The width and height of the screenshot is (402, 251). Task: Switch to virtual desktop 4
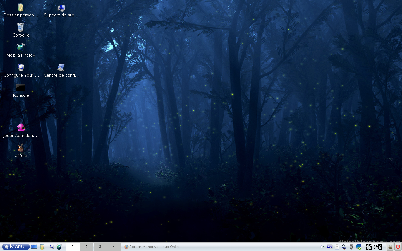(114, 247)
